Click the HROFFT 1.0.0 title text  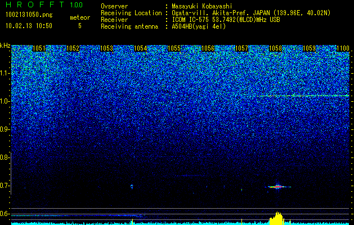44,4
